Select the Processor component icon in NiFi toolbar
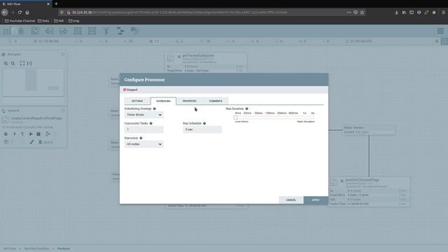The height and width of the screenshot is (252, 448). (35, 31)
